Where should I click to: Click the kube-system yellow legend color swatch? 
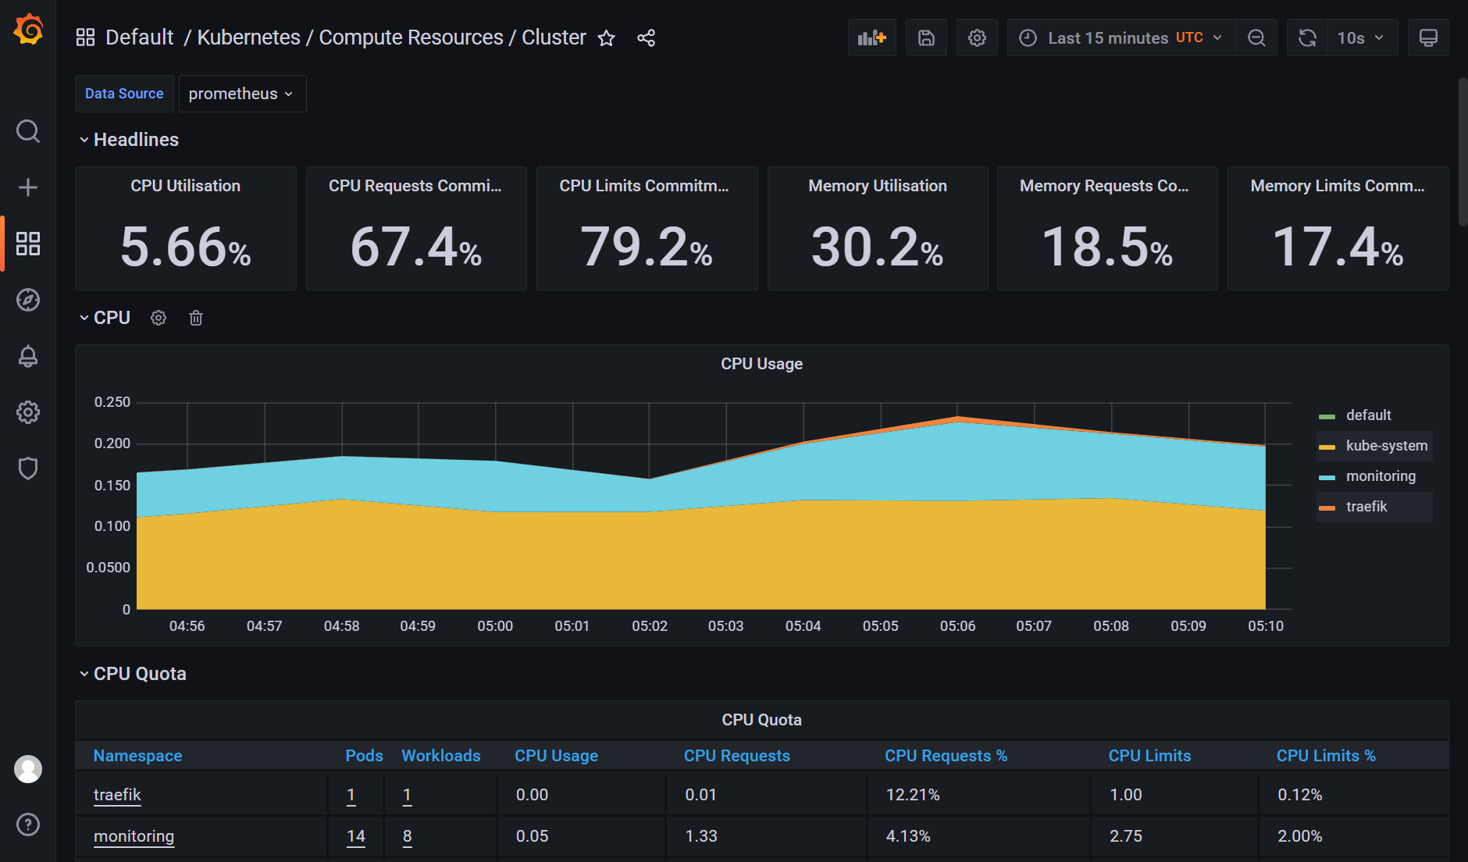tap(1327, 447)
